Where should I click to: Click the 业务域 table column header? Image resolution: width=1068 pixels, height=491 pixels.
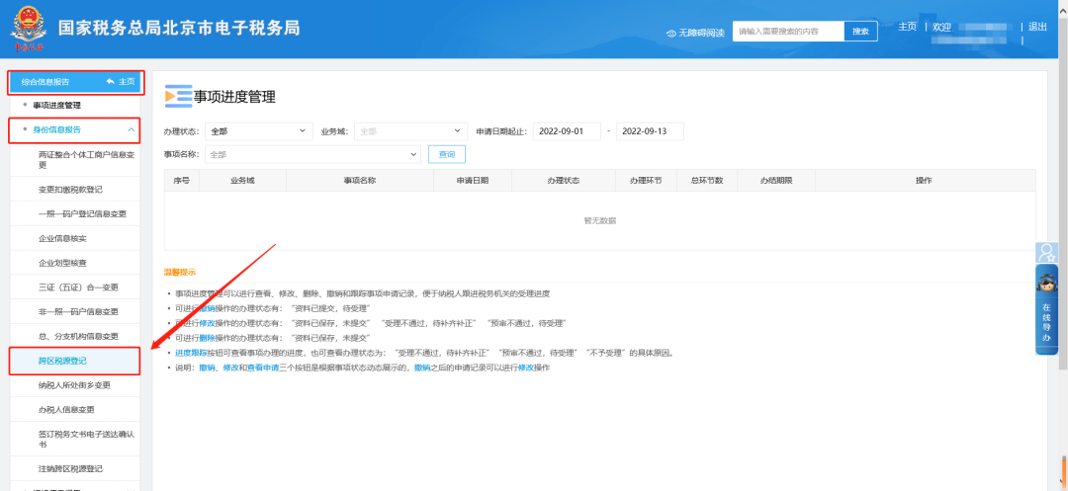point(242,180)
